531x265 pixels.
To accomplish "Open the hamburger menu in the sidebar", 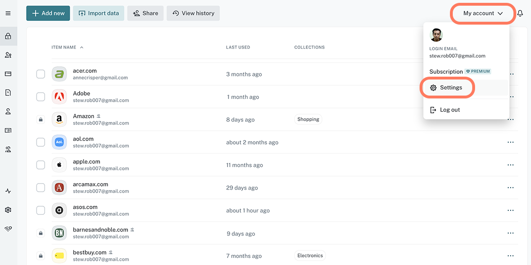I will coord(8,13).
